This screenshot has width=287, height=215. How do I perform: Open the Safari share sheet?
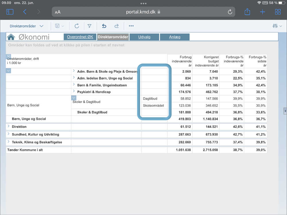pyautogui.click(x=247, y=12)
